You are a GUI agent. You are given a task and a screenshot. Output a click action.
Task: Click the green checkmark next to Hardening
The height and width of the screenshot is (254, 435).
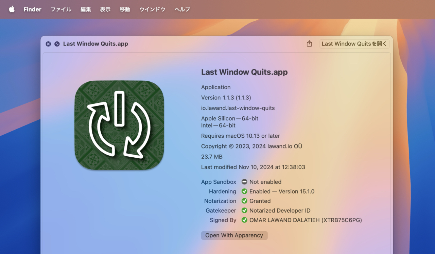tap(244, 191)
